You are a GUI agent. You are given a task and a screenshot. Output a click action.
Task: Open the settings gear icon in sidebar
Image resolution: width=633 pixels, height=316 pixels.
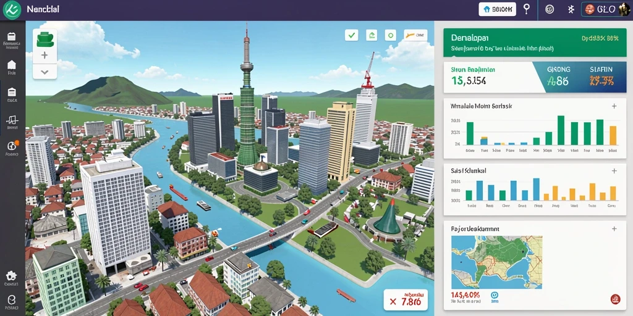tap(12, 276)
